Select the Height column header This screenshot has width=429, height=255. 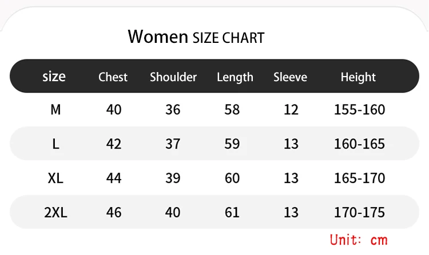358,77
